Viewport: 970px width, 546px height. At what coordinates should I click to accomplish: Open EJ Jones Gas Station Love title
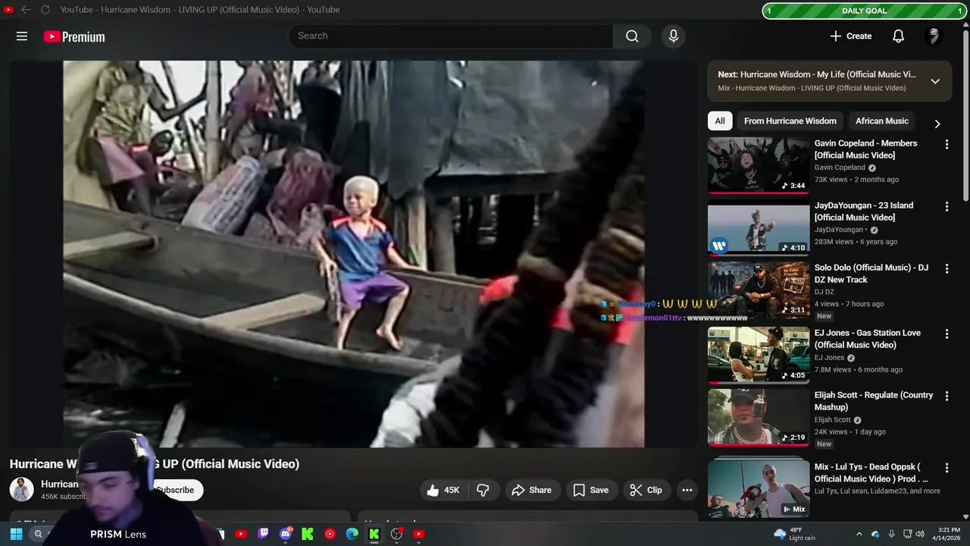pyautogui.click(x=868, y=339)
